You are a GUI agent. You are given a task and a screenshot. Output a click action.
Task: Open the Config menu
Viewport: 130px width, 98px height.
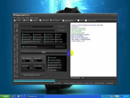pyautogui.click(x=18, y=18)
